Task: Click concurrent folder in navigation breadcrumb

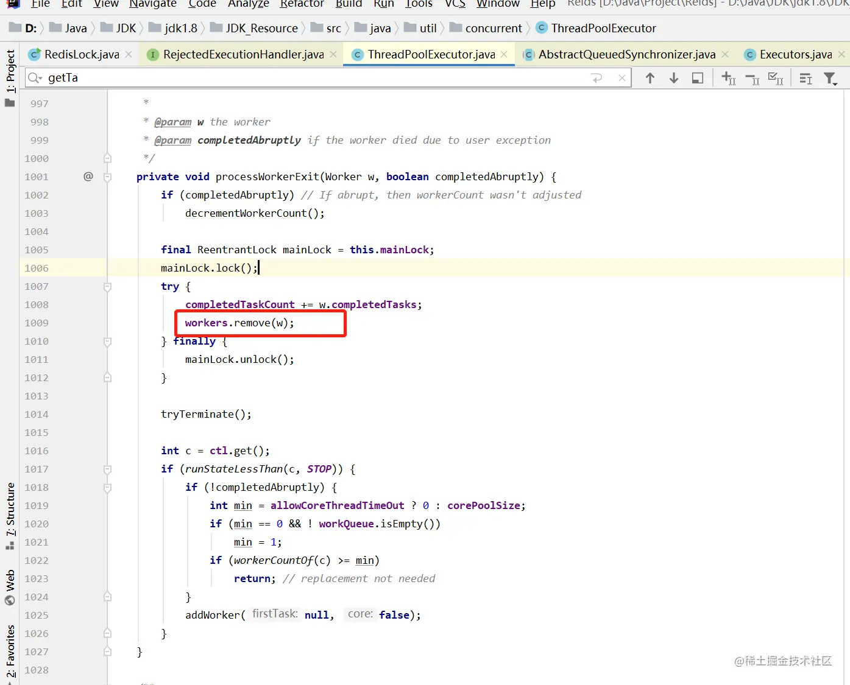Action: point(486,28)
